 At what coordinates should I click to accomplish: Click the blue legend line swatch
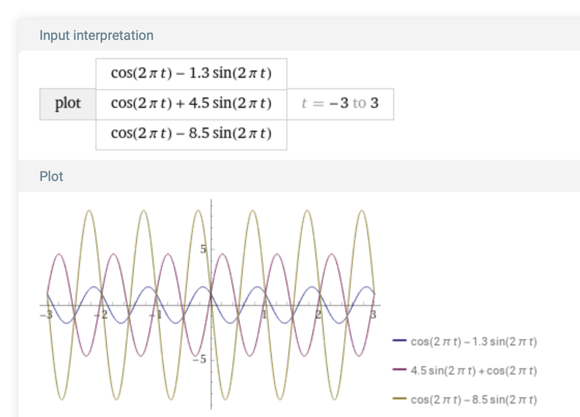pyautogui.click(x=399, y=341)
